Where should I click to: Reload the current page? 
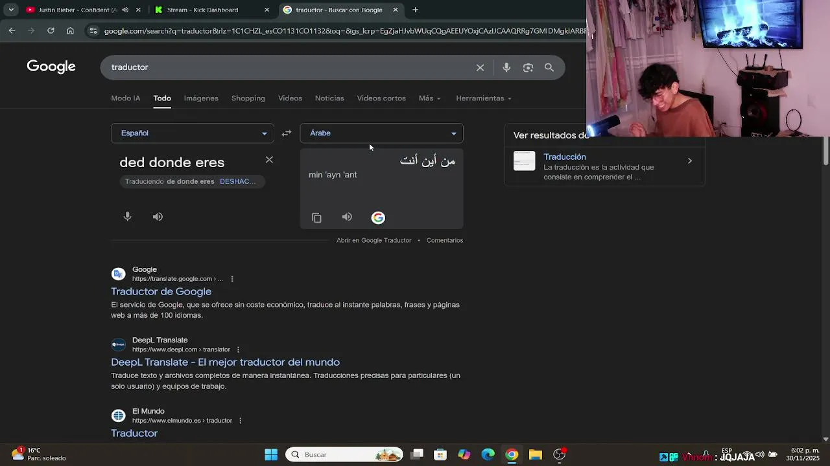click(x=51, y=30)
